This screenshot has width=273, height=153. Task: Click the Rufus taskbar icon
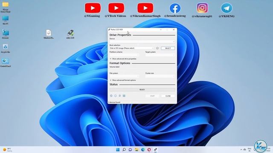tap(155, 150)
